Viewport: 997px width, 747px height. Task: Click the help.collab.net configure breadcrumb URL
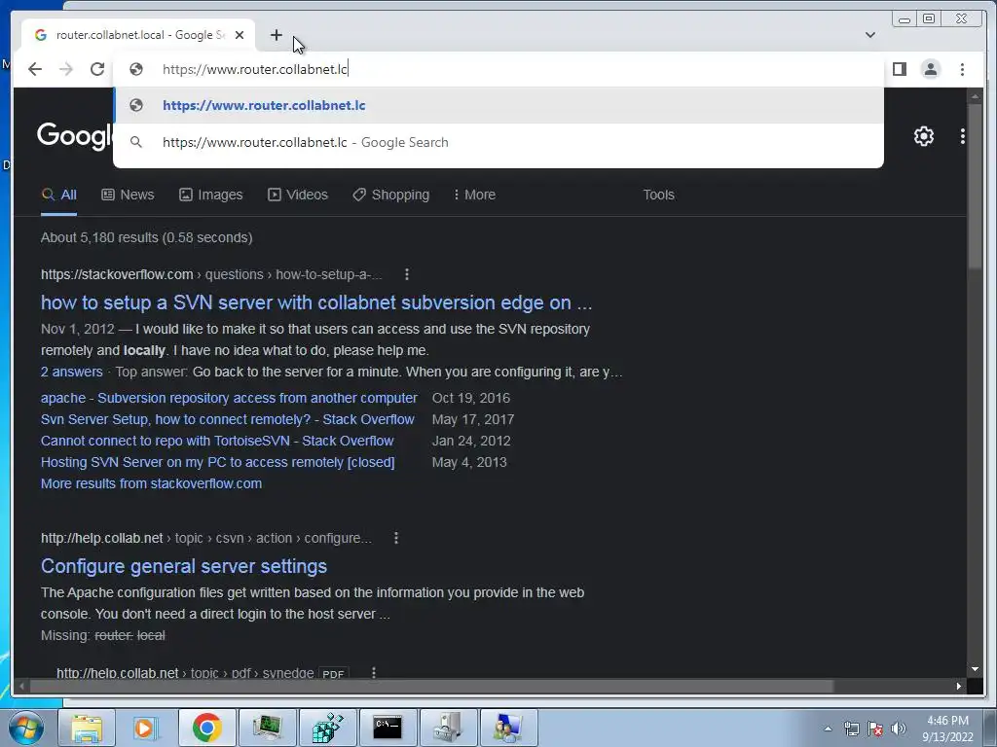206,538
